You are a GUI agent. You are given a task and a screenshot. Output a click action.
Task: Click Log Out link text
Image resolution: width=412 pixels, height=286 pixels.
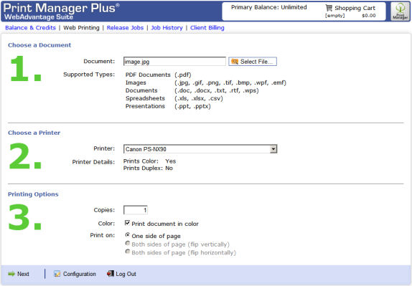coord(126,274)
